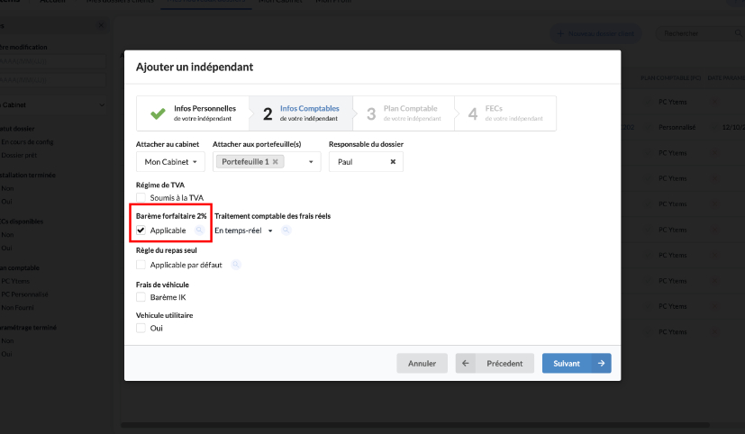Viewport: 745px width, 434px height.
Task: Clear Paul from Responsable du dossier
Action: point(393,162)
